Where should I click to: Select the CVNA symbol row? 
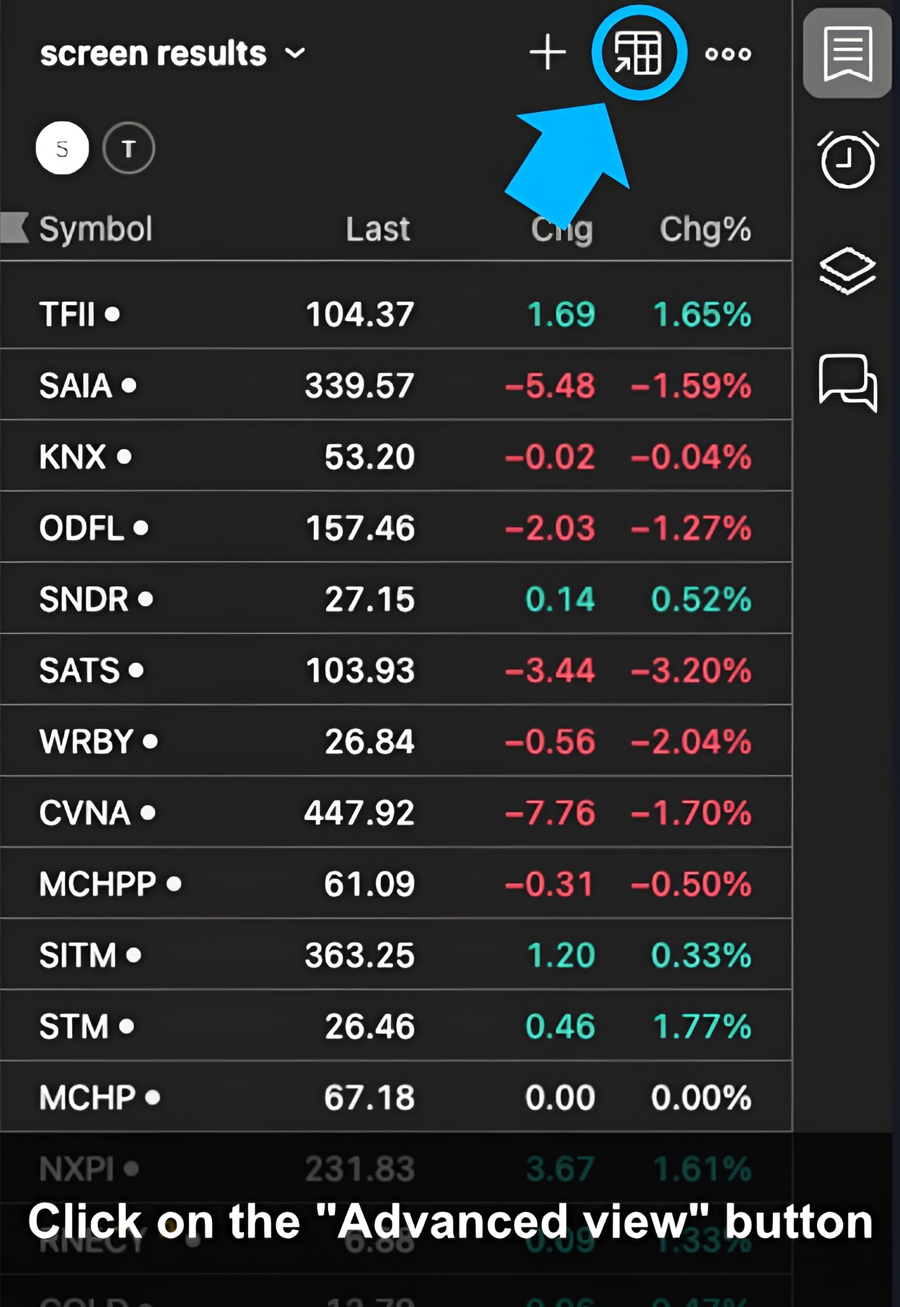[x=396, y=812]
